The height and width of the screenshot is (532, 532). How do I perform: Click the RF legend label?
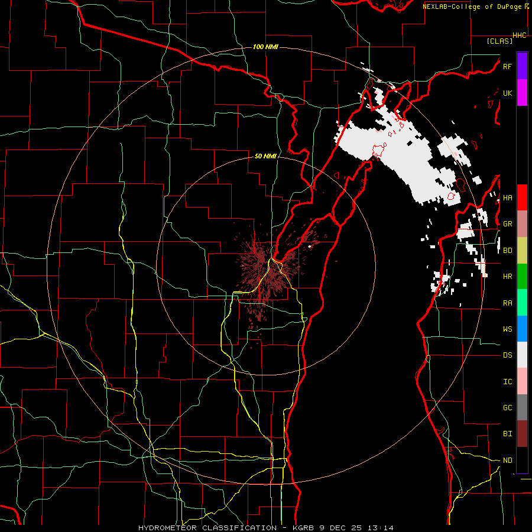(x=507, y=66)
